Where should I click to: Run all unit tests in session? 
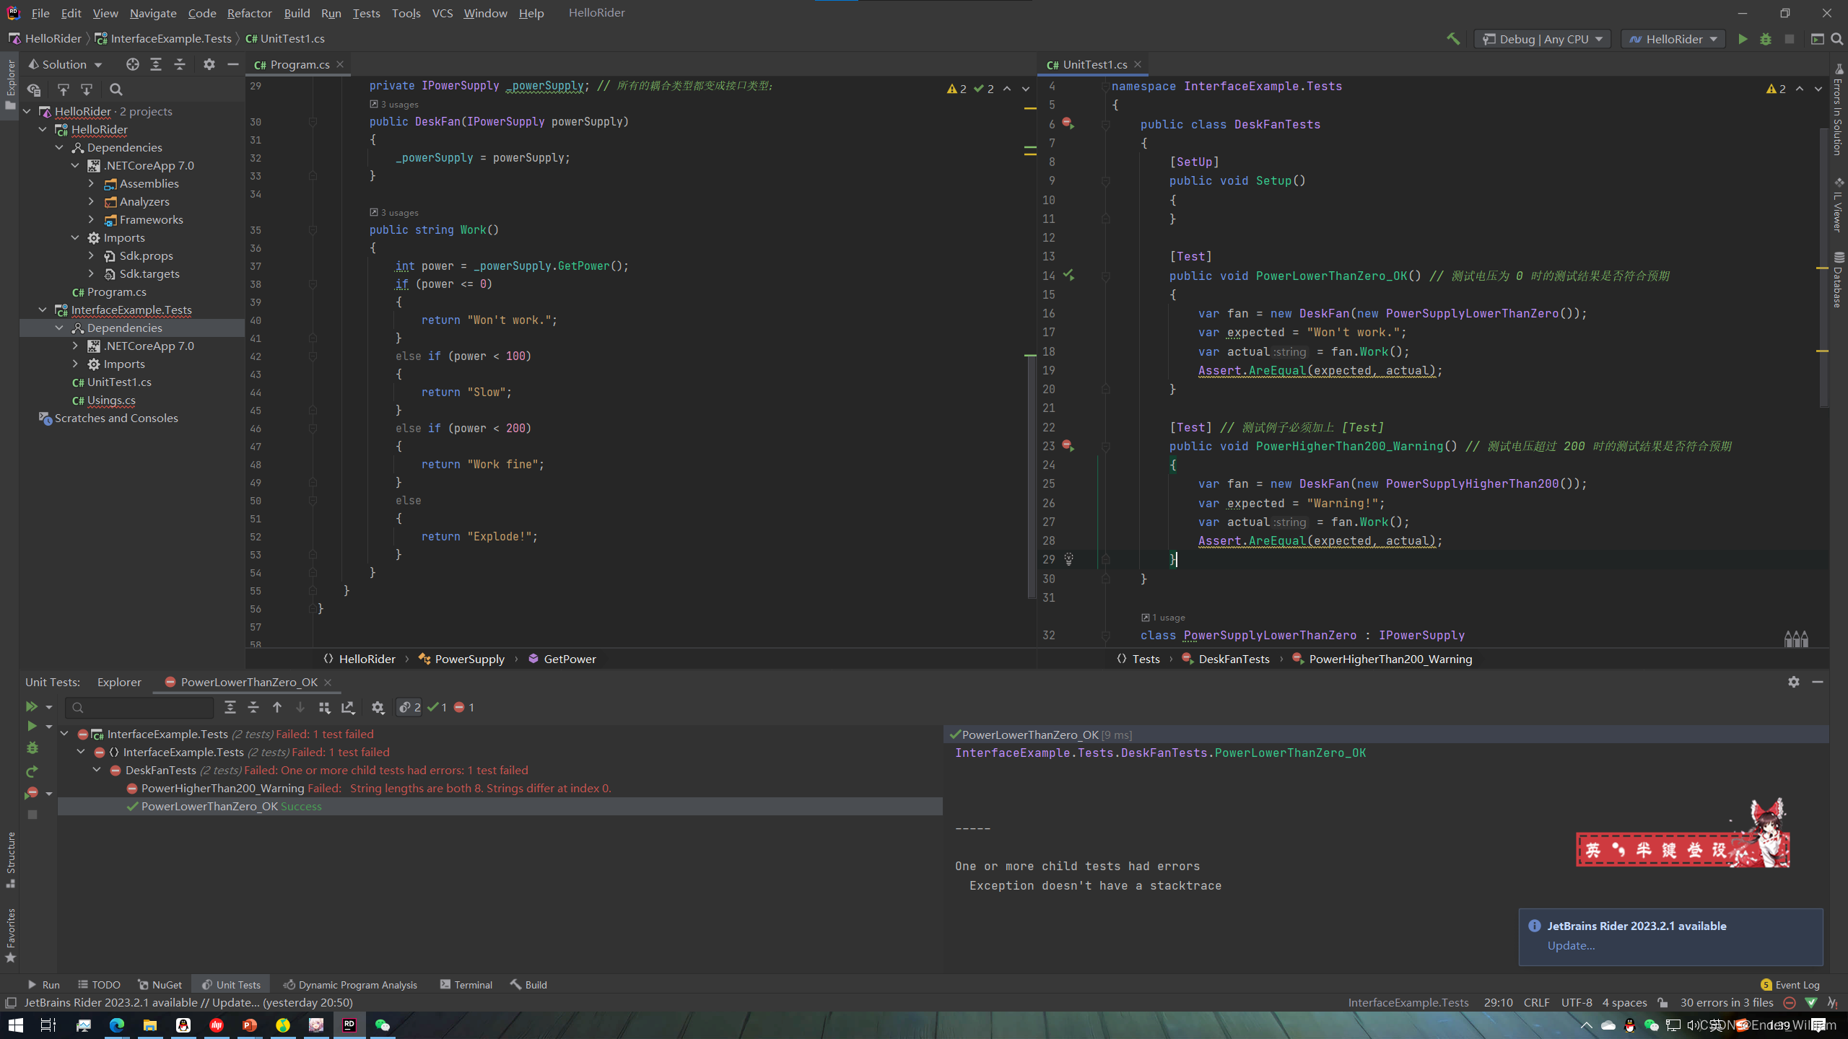point(31,707)
